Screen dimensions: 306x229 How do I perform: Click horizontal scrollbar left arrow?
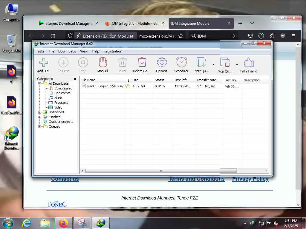82,171
